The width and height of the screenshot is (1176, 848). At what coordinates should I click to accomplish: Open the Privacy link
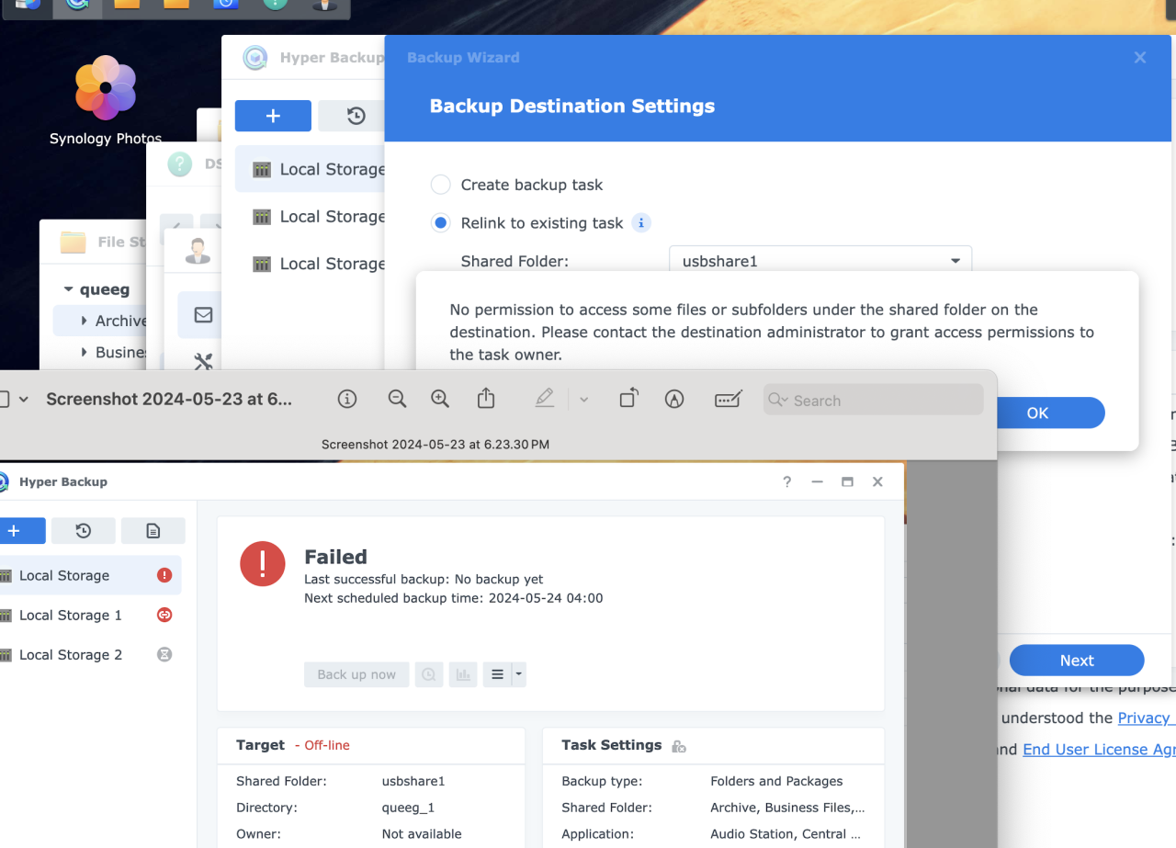pyautogui.click(x=1146, y=718)
